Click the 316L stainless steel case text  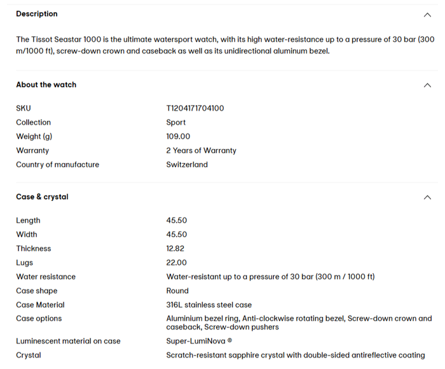pos(209,305)
